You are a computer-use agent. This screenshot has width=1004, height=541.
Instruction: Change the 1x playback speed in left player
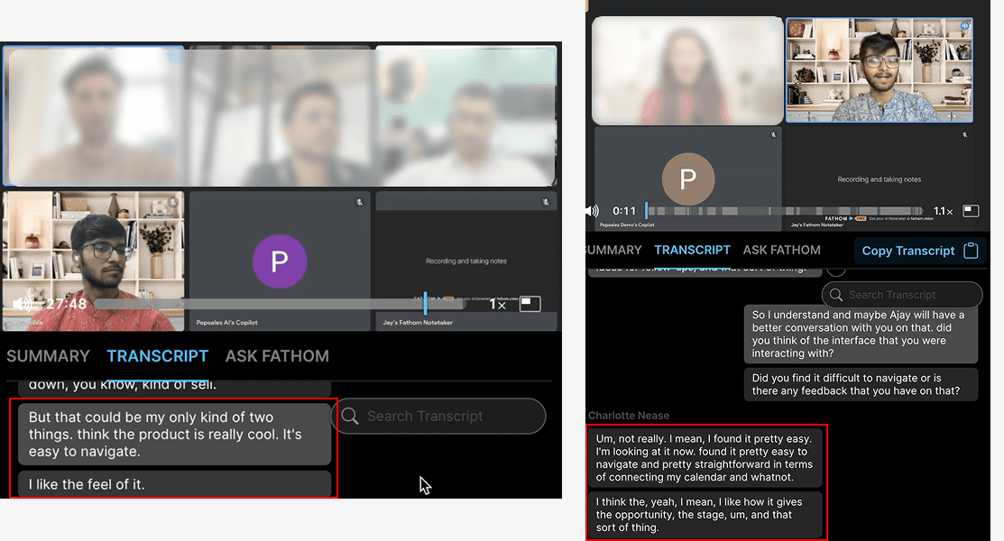(x=498, y=305)
